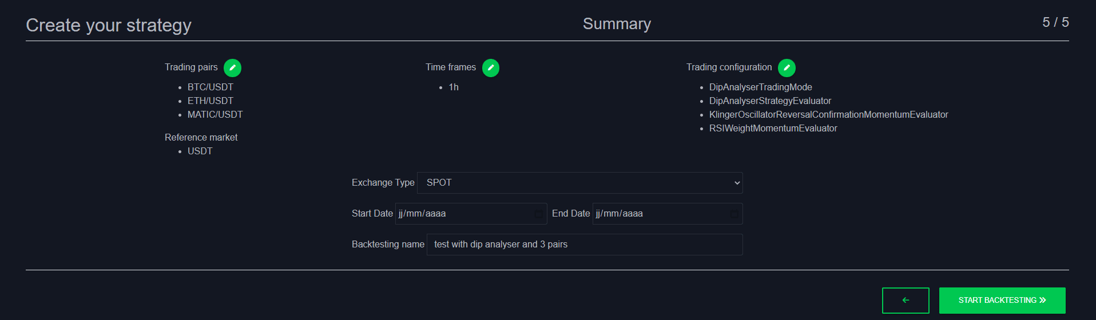This screenshot has height=320, width=1096.
Task: Click the 1h time frame entry
Action: click(x=454, y=87)
